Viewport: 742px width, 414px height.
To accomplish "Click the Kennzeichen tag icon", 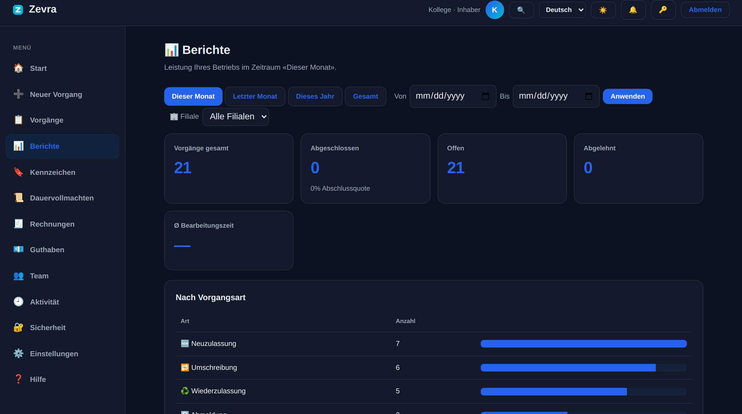I will (x=19, y=172).
